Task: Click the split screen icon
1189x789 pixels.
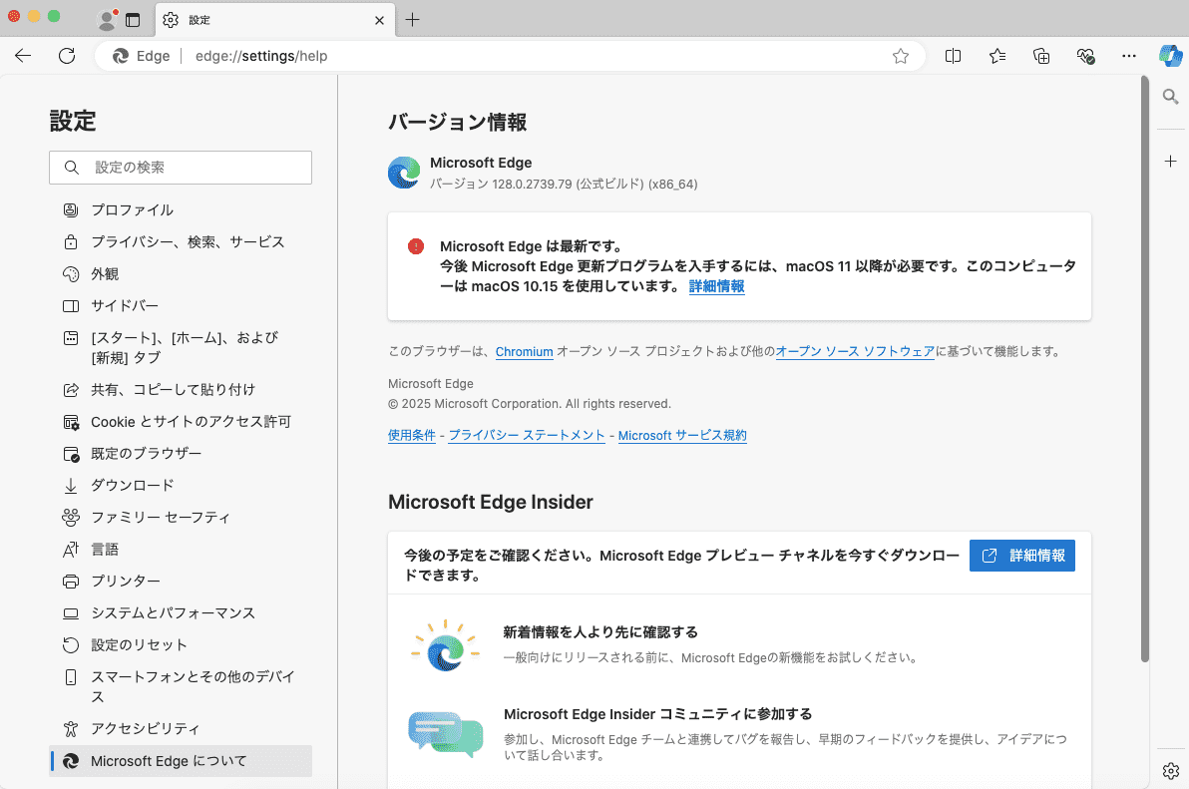Action: (x=953, y=56)
